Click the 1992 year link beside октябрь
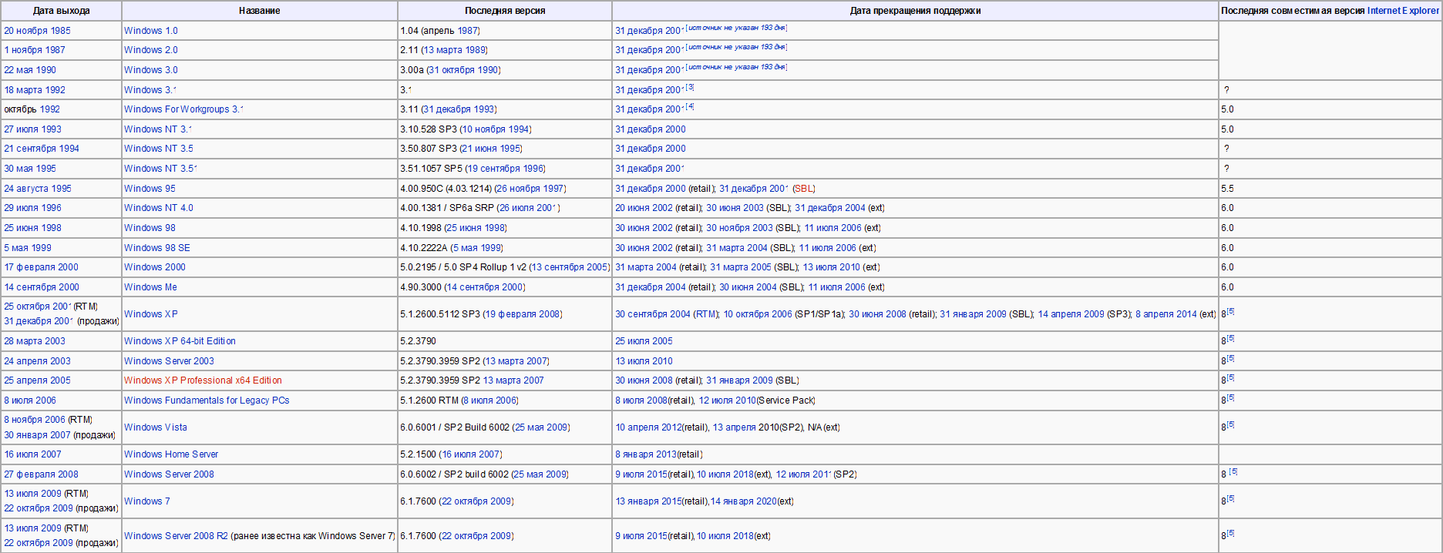Image resolution: width=1443 pixels, height=553 pixels. 50,109
